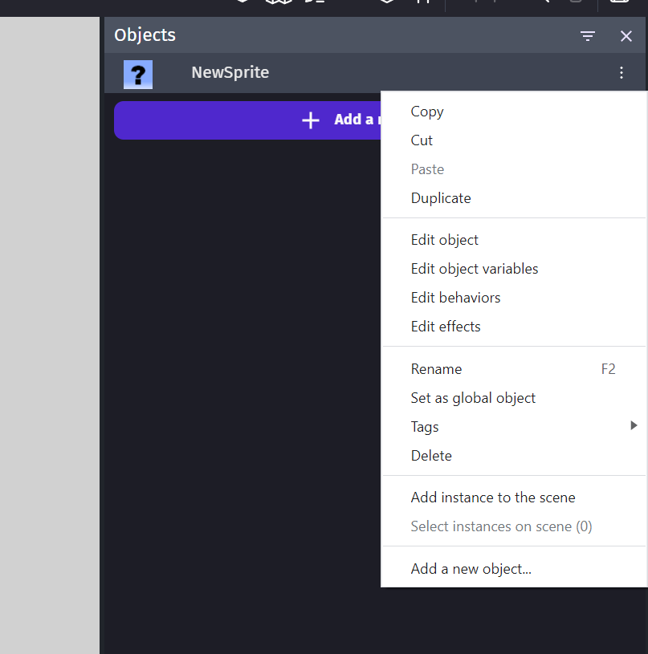This screenshot has height=654, width=648.
Task: Rename the NewSprite object
Action: click(436, 369)
